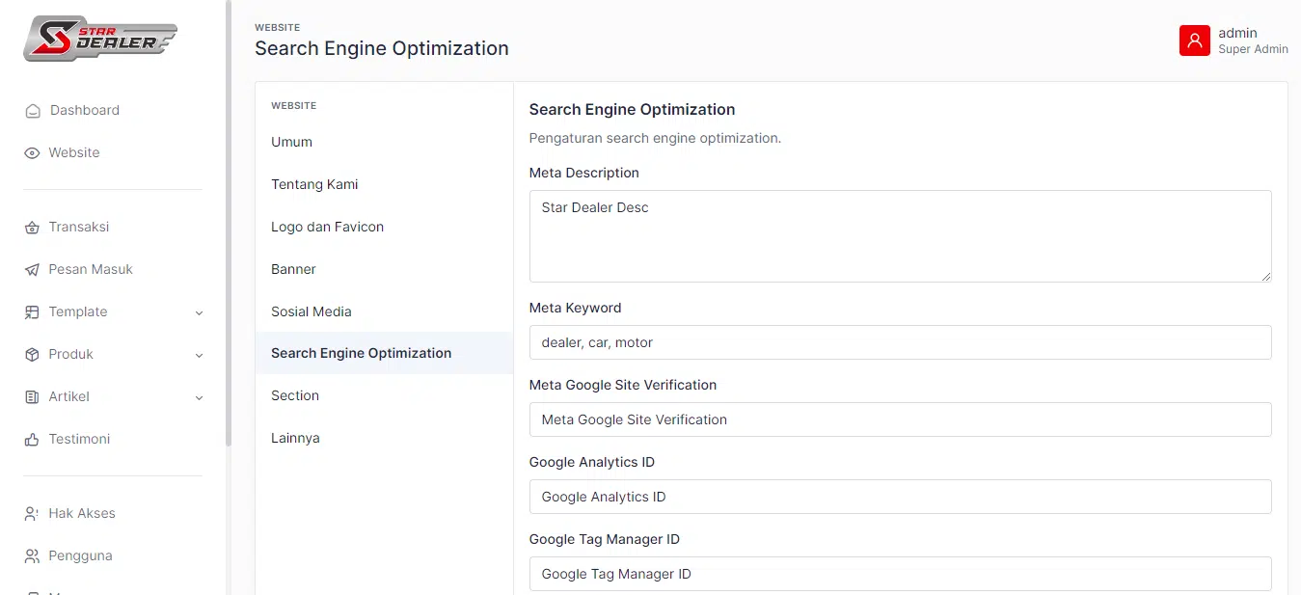Image resolution: width=1301 pixels, height=595 pixels.
Task: Click the Pesan Masuk paper plane icon
Action: tap(32, 270)
